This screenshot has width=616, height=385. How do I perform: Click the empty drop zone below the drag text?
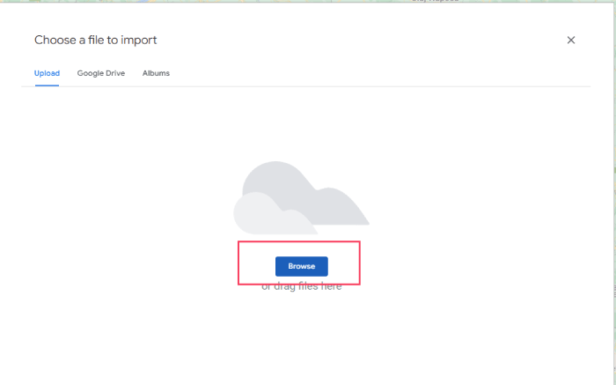click(x=302, y=339)
